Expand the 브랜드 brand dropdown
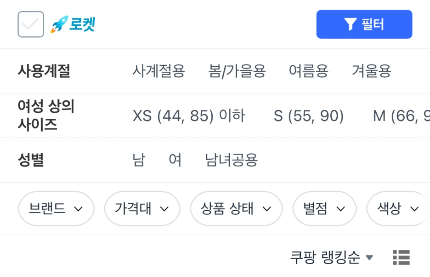The image size is (430, 277). pyautogui.click(x=56, y=209)
